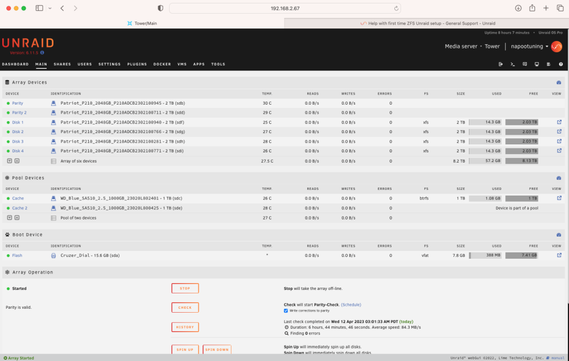Click the Cache device disk icon
The height and width of the screenshot is (361, 569).
[x=53, y=198]
